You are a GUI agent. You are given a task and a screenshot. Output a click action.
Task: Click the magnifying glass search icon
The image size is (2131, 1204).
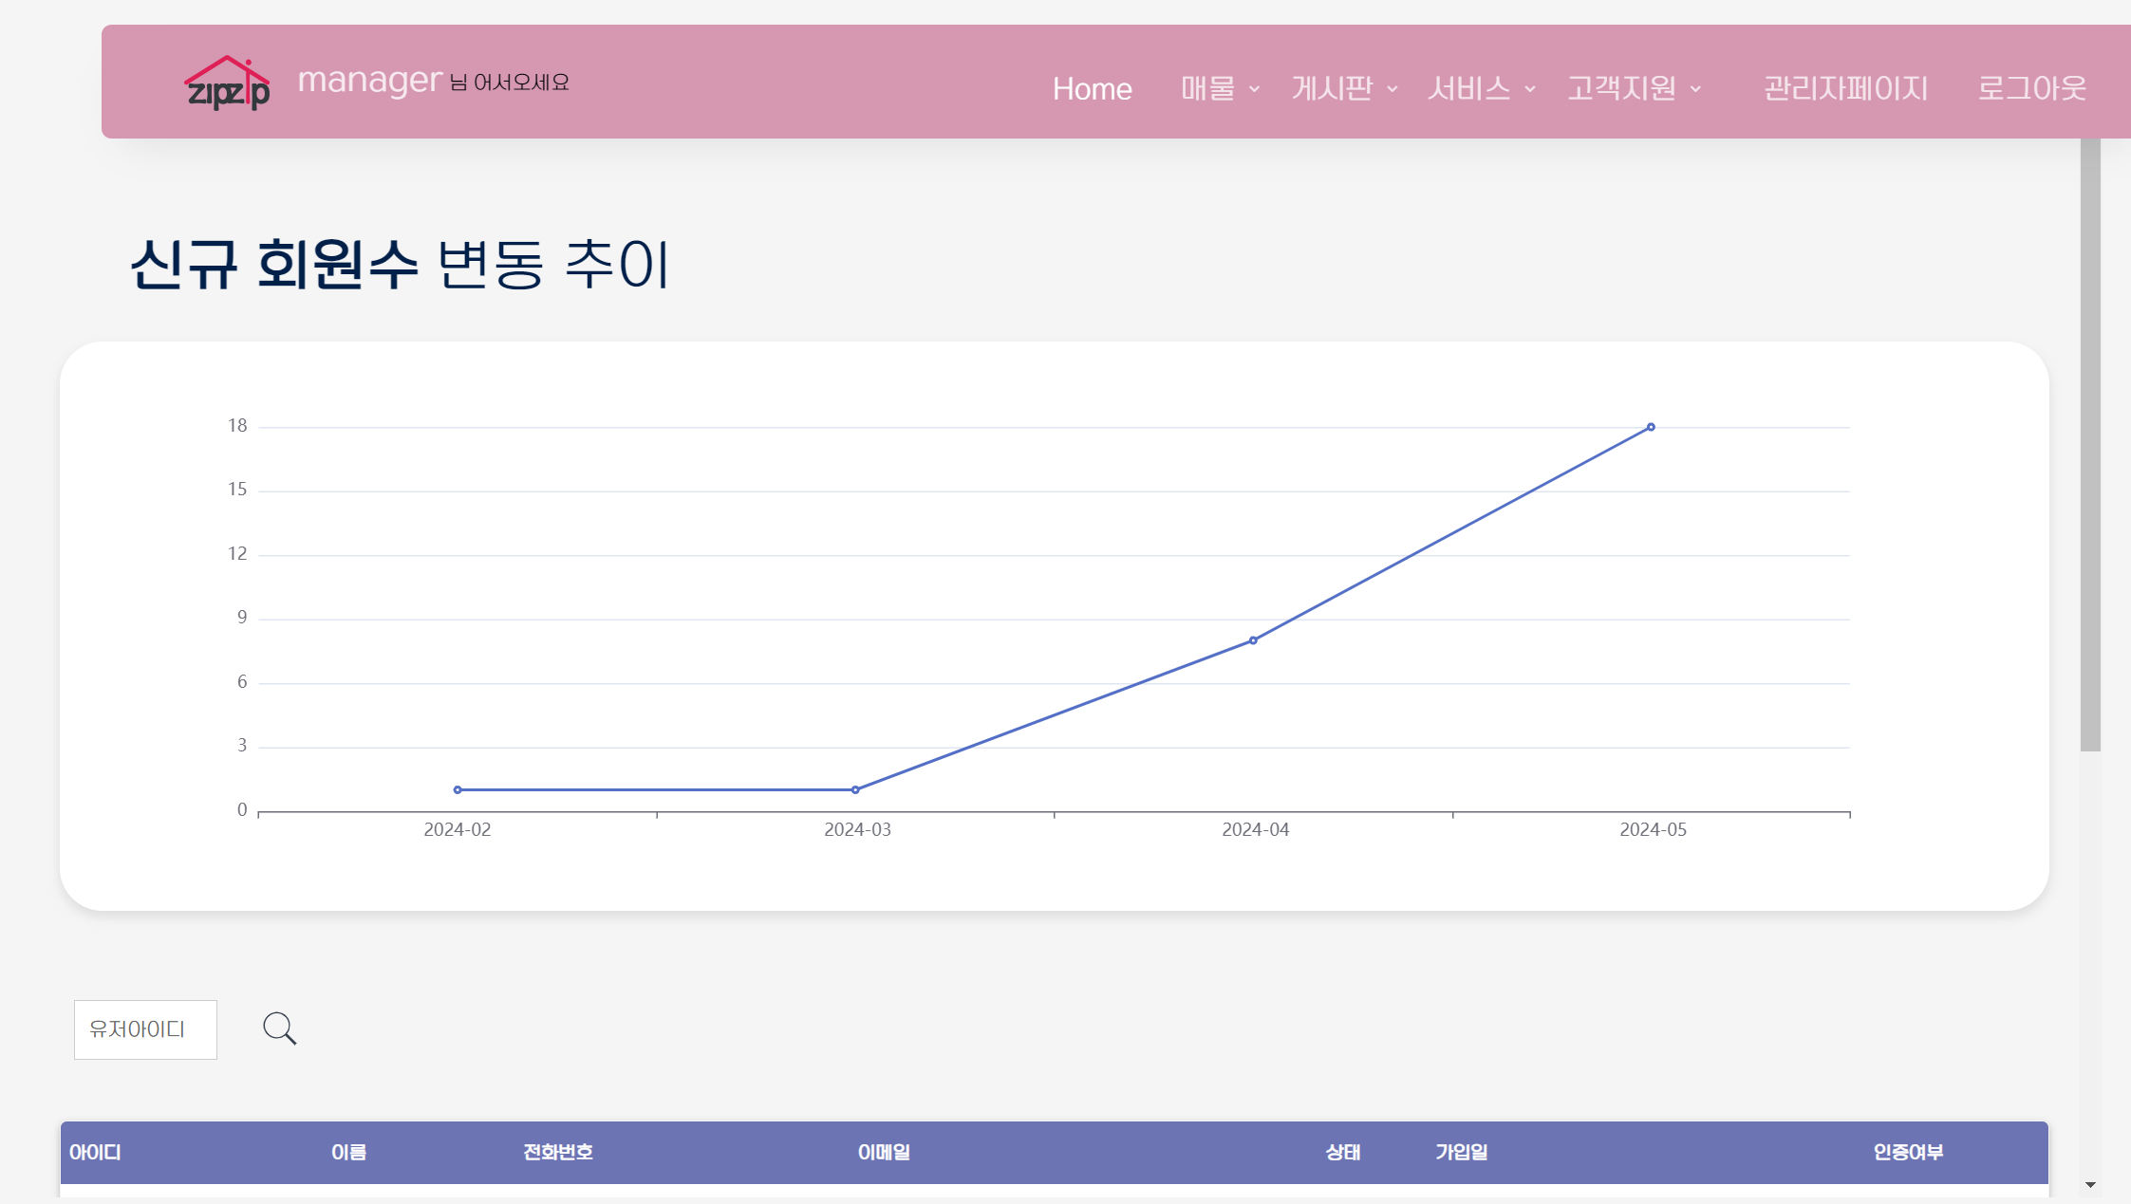click(279, 1028)
